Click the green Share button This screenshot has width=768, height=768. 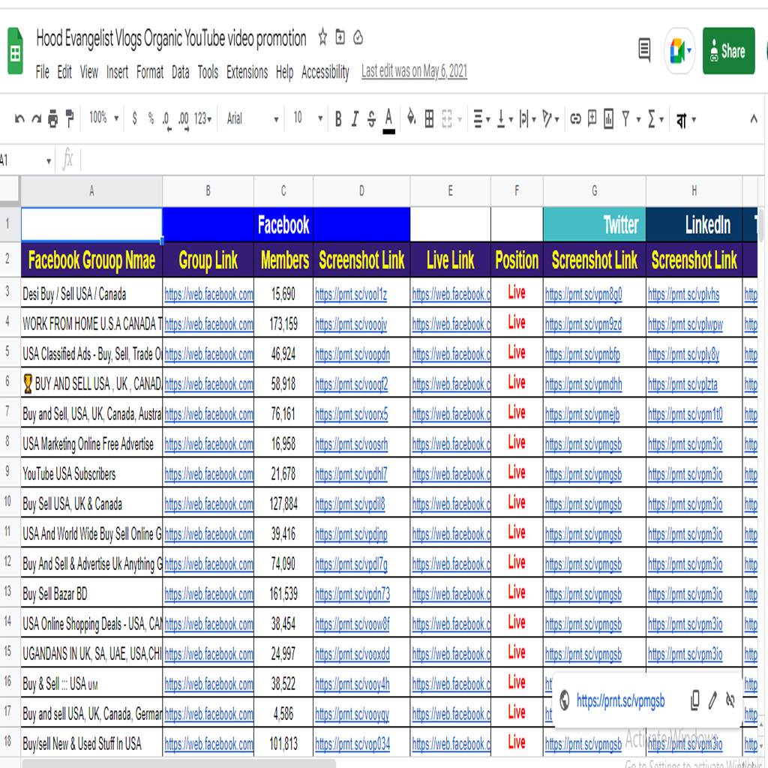click(728, 51)
